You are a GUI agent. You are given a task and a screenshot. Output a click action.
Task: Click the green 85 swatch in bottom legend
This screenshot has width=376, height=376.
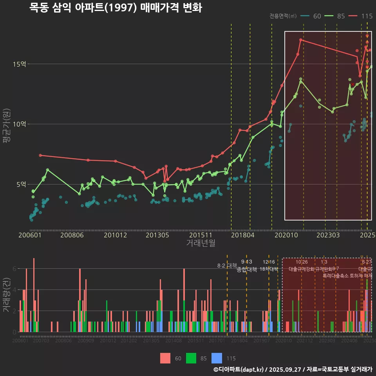click(191, 358)
